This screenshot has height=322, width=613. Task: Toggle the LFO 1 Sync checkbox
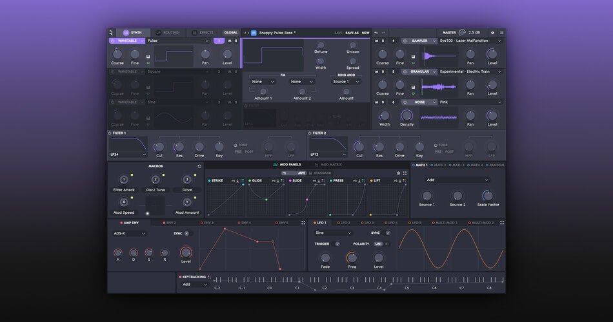point(388,232)
